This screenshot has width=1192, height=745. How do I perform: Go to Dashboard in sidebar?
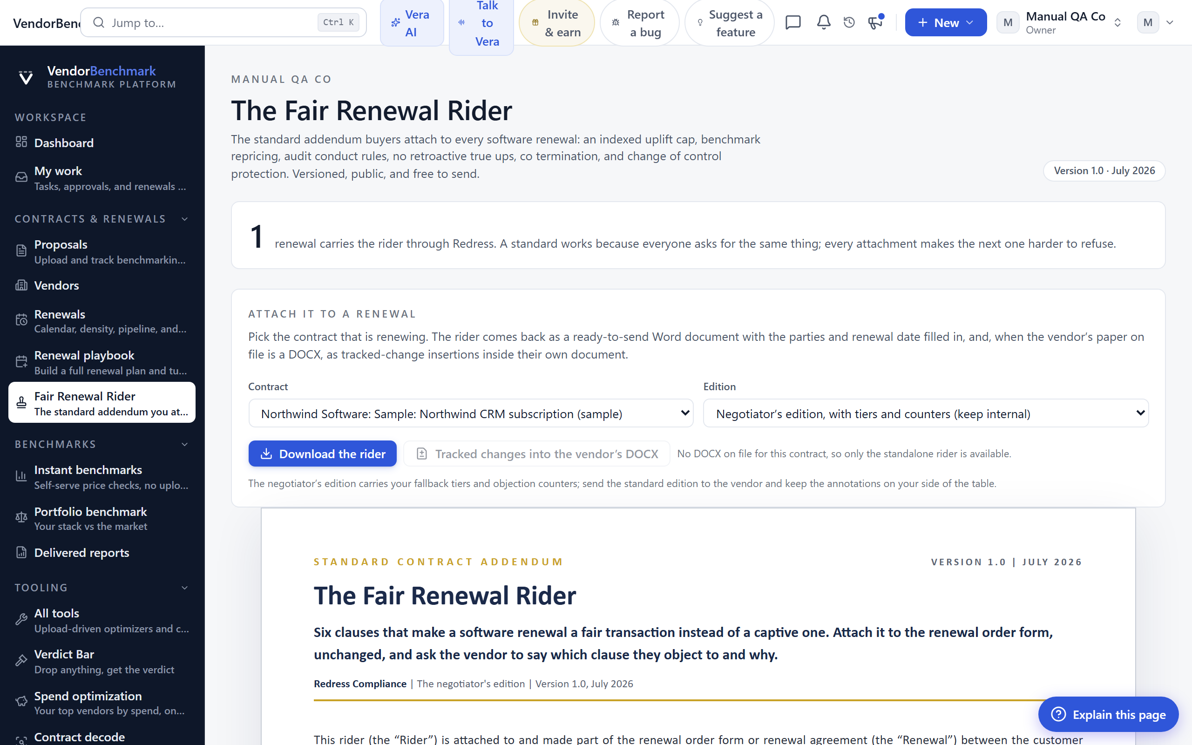pos(102,143)
